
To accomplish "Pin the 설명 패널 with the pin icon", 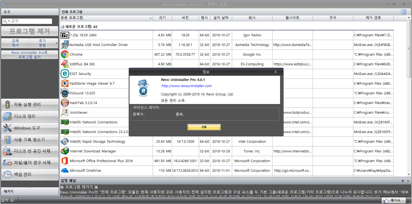I will click(x=403, y=181).
